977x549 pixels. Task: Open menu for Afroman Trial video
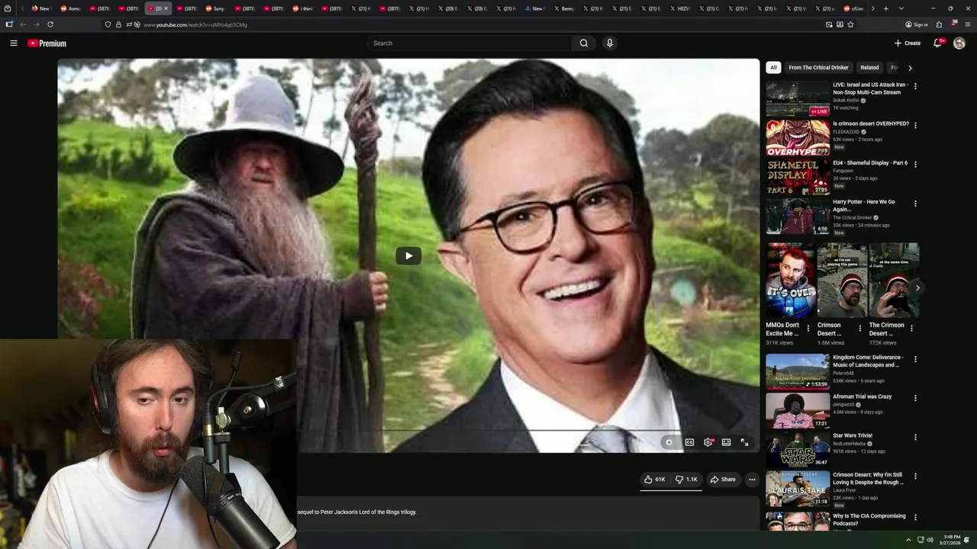pyautogui.click(x=915, y=398)
